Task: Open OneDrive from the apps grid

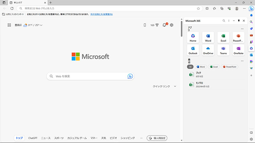Action: point(208,50)
